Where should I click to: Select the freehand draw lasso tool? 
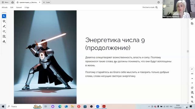[4, 31]
